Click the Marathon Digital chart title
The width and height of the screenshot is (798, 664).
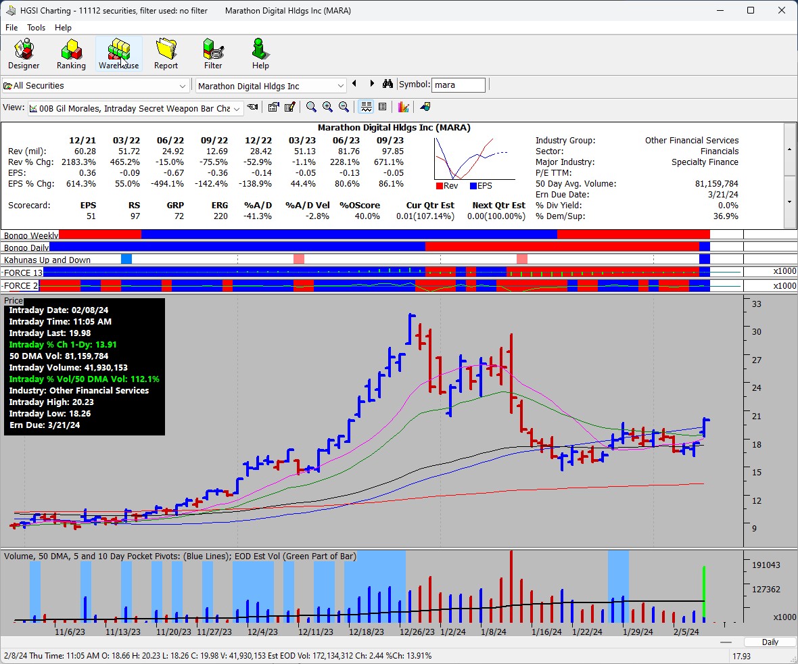(x=394, y=127)
